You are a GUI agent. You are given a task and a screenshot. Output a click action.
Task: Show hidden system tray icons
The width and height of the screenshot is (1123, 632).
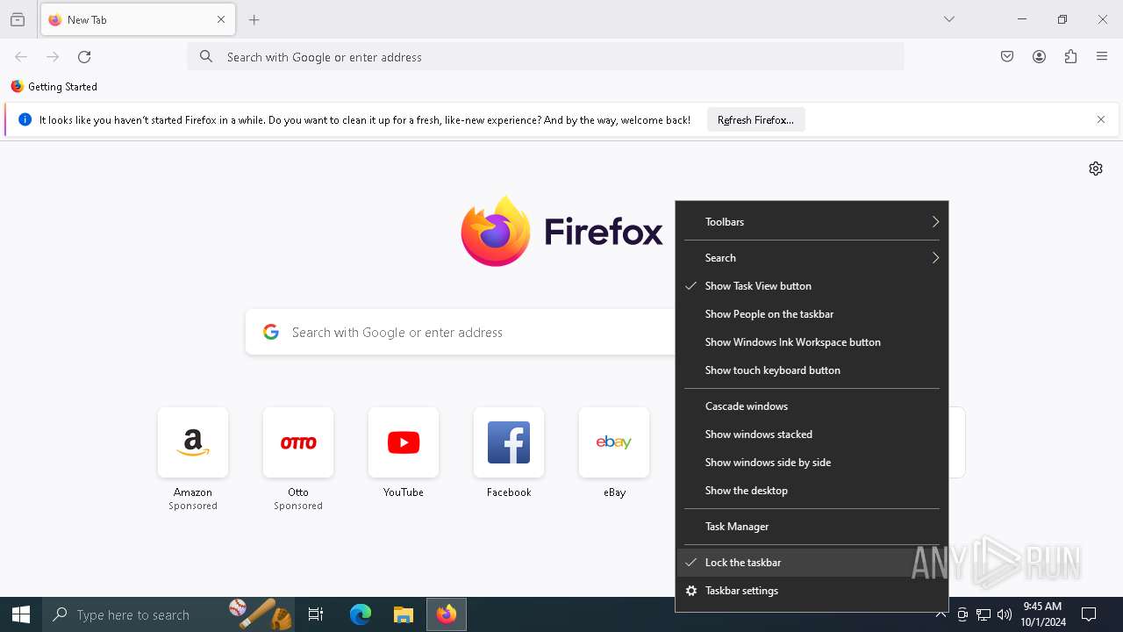pyautogui.click(x=941, y=614)
